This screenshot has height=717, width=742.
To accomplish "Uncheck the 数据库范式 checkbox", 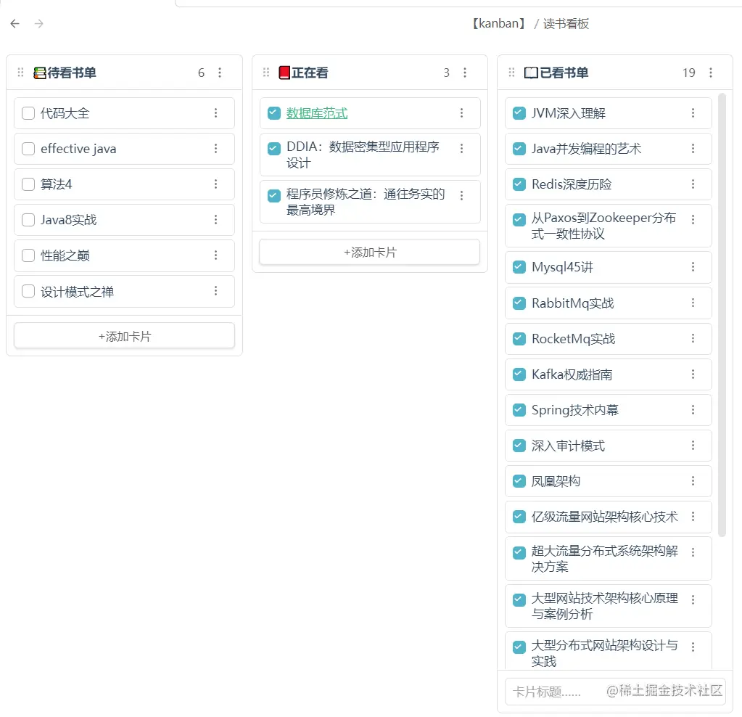I will [x=274, y=113].
